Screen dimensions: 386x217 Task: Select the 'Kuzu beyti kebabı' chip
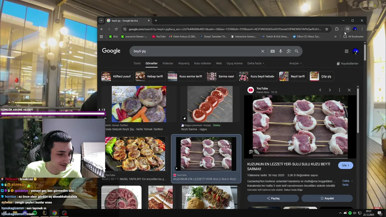(258, 76)
